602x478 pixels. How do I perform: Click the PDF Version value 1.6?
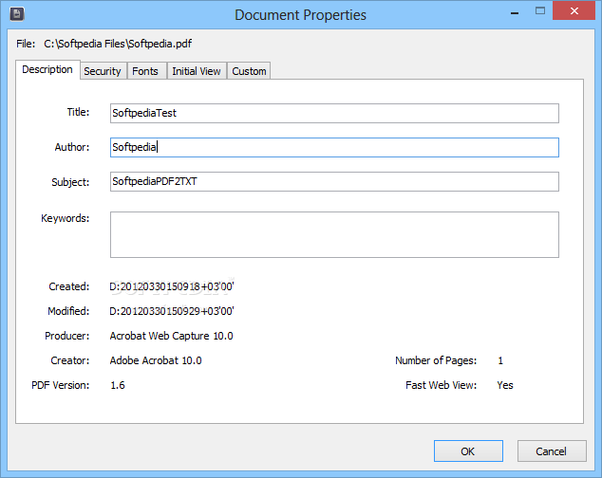pos(118,385)
